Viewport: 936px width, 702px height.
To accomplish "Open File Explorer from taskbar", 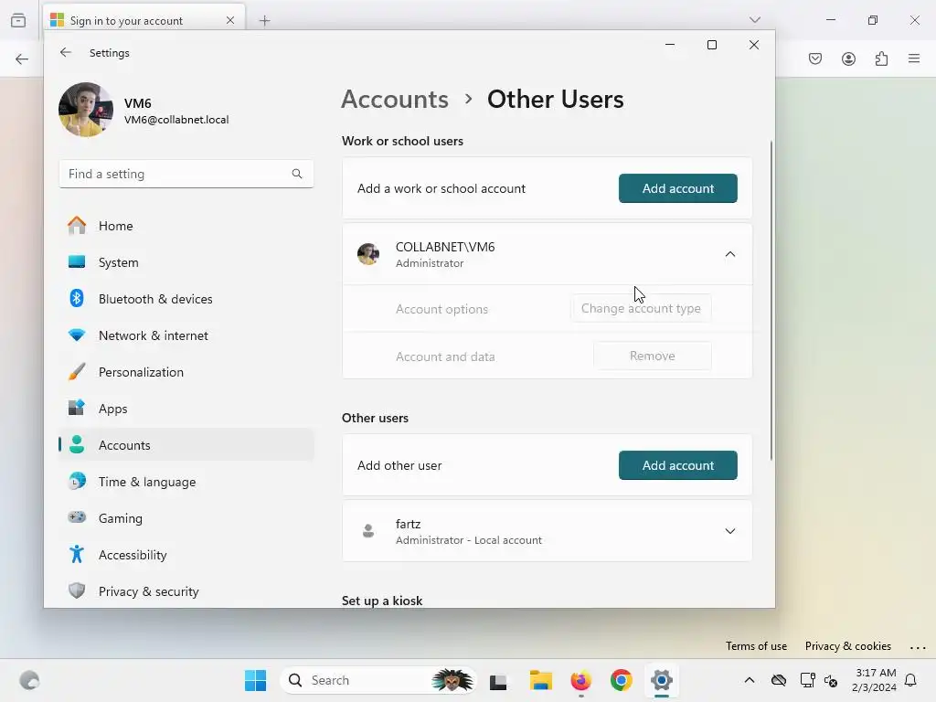I will pyautogui.click(x=541, y=680).
